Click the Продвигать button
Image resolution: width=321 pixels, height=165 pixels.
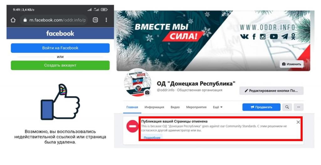261,107
